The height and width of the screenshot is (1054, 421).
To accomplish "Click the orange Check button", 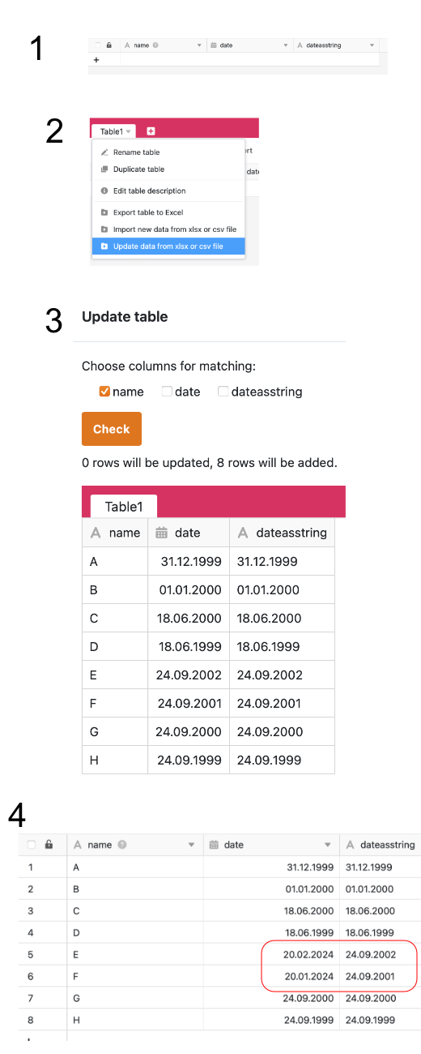I will (112, 429).
